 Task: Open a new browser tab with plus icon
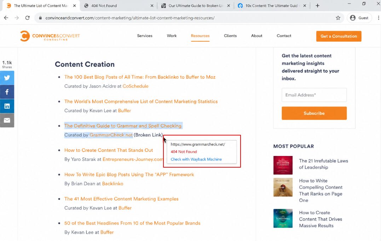(x=317, y=6)
